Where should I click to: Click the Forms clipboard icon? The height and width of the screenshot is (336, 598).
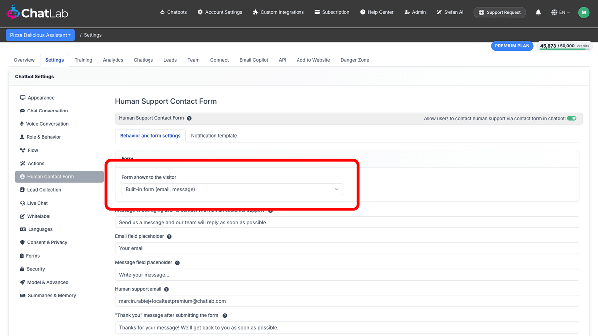tap(22, 256)
